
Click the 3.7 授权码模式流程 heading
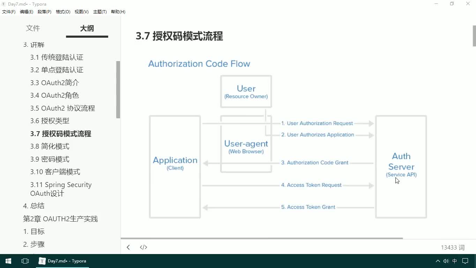click(179, 36)
